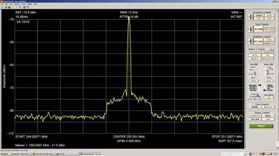
Task: Open the Utilities menu
Action: 29,4
